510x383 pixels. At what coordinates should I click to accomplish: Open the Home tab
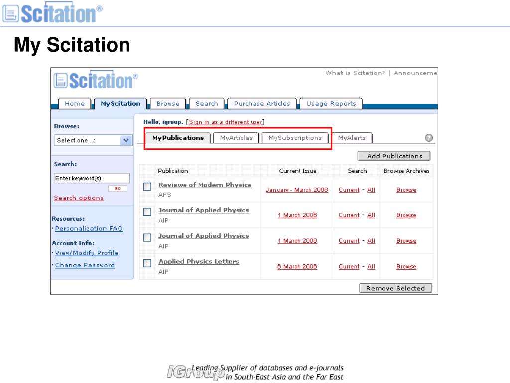click(x=75, y=104)
